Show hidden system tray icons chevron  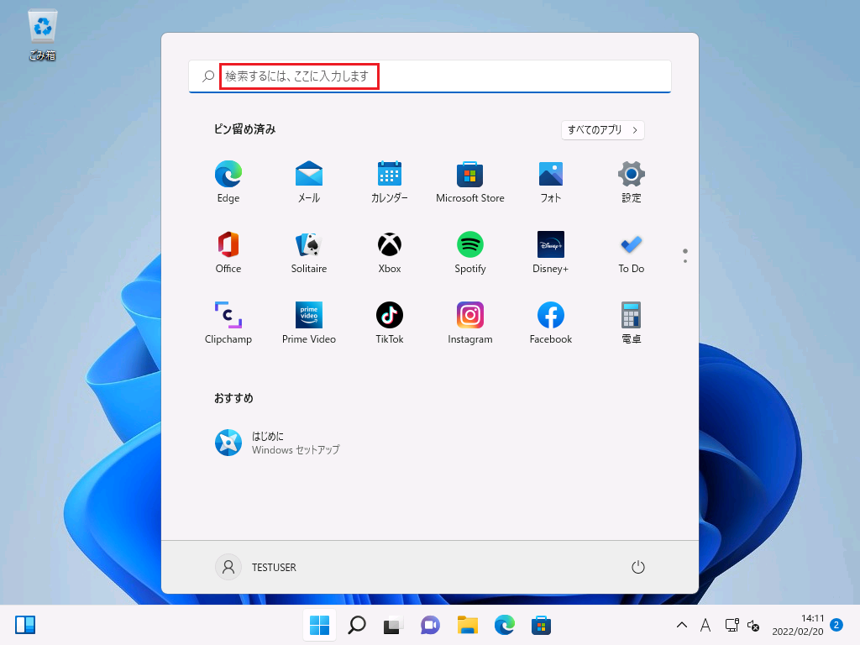tap(682, 625)
